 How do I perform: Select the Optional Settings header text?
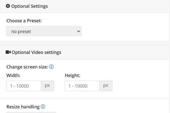click(29, 6)
